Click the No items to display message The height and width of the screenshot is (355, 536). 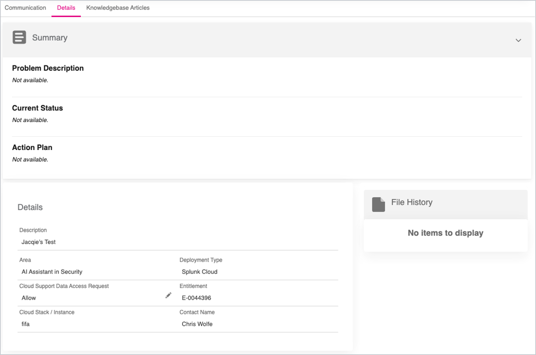pyautogui.click(x=445, y=233)
